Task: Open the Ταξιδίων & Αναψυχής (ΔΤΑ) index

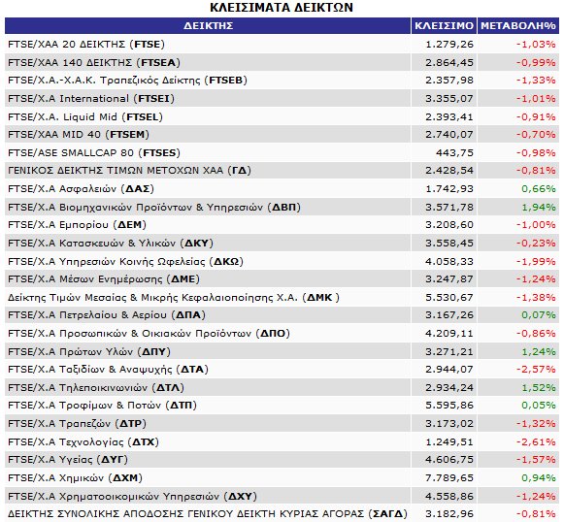Action: pos(108,370)
